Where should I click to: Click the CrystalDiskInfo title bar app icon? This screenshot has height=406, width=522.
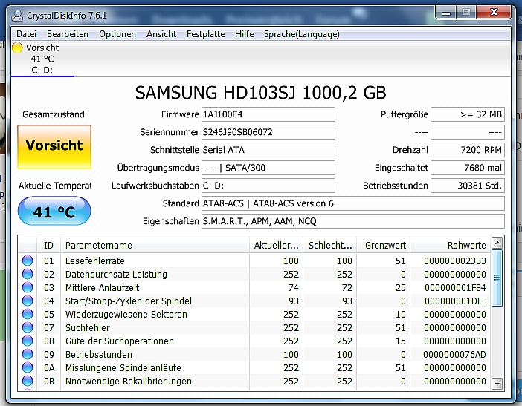click(17, 16)
